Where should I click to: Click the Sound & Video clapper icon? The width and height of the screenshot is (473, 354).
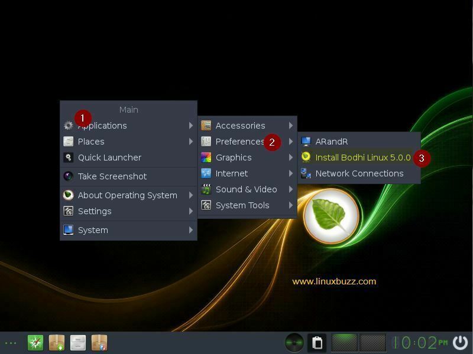pyautogui.click(x=206, y=189)
